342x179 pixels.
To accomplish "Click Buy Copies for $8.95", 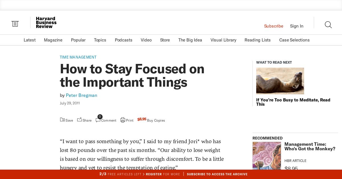I will pyautogui.click(x=151, y=120).
